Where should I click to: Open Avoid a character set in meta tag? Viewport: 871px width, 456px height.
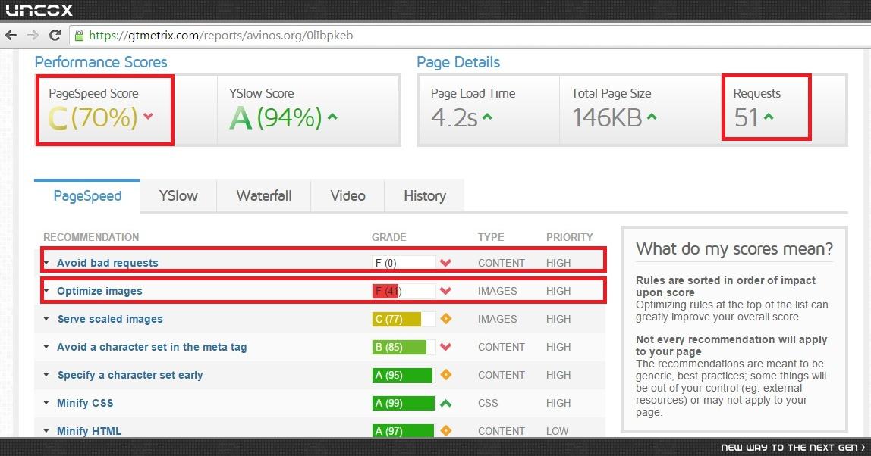point(152,347)
